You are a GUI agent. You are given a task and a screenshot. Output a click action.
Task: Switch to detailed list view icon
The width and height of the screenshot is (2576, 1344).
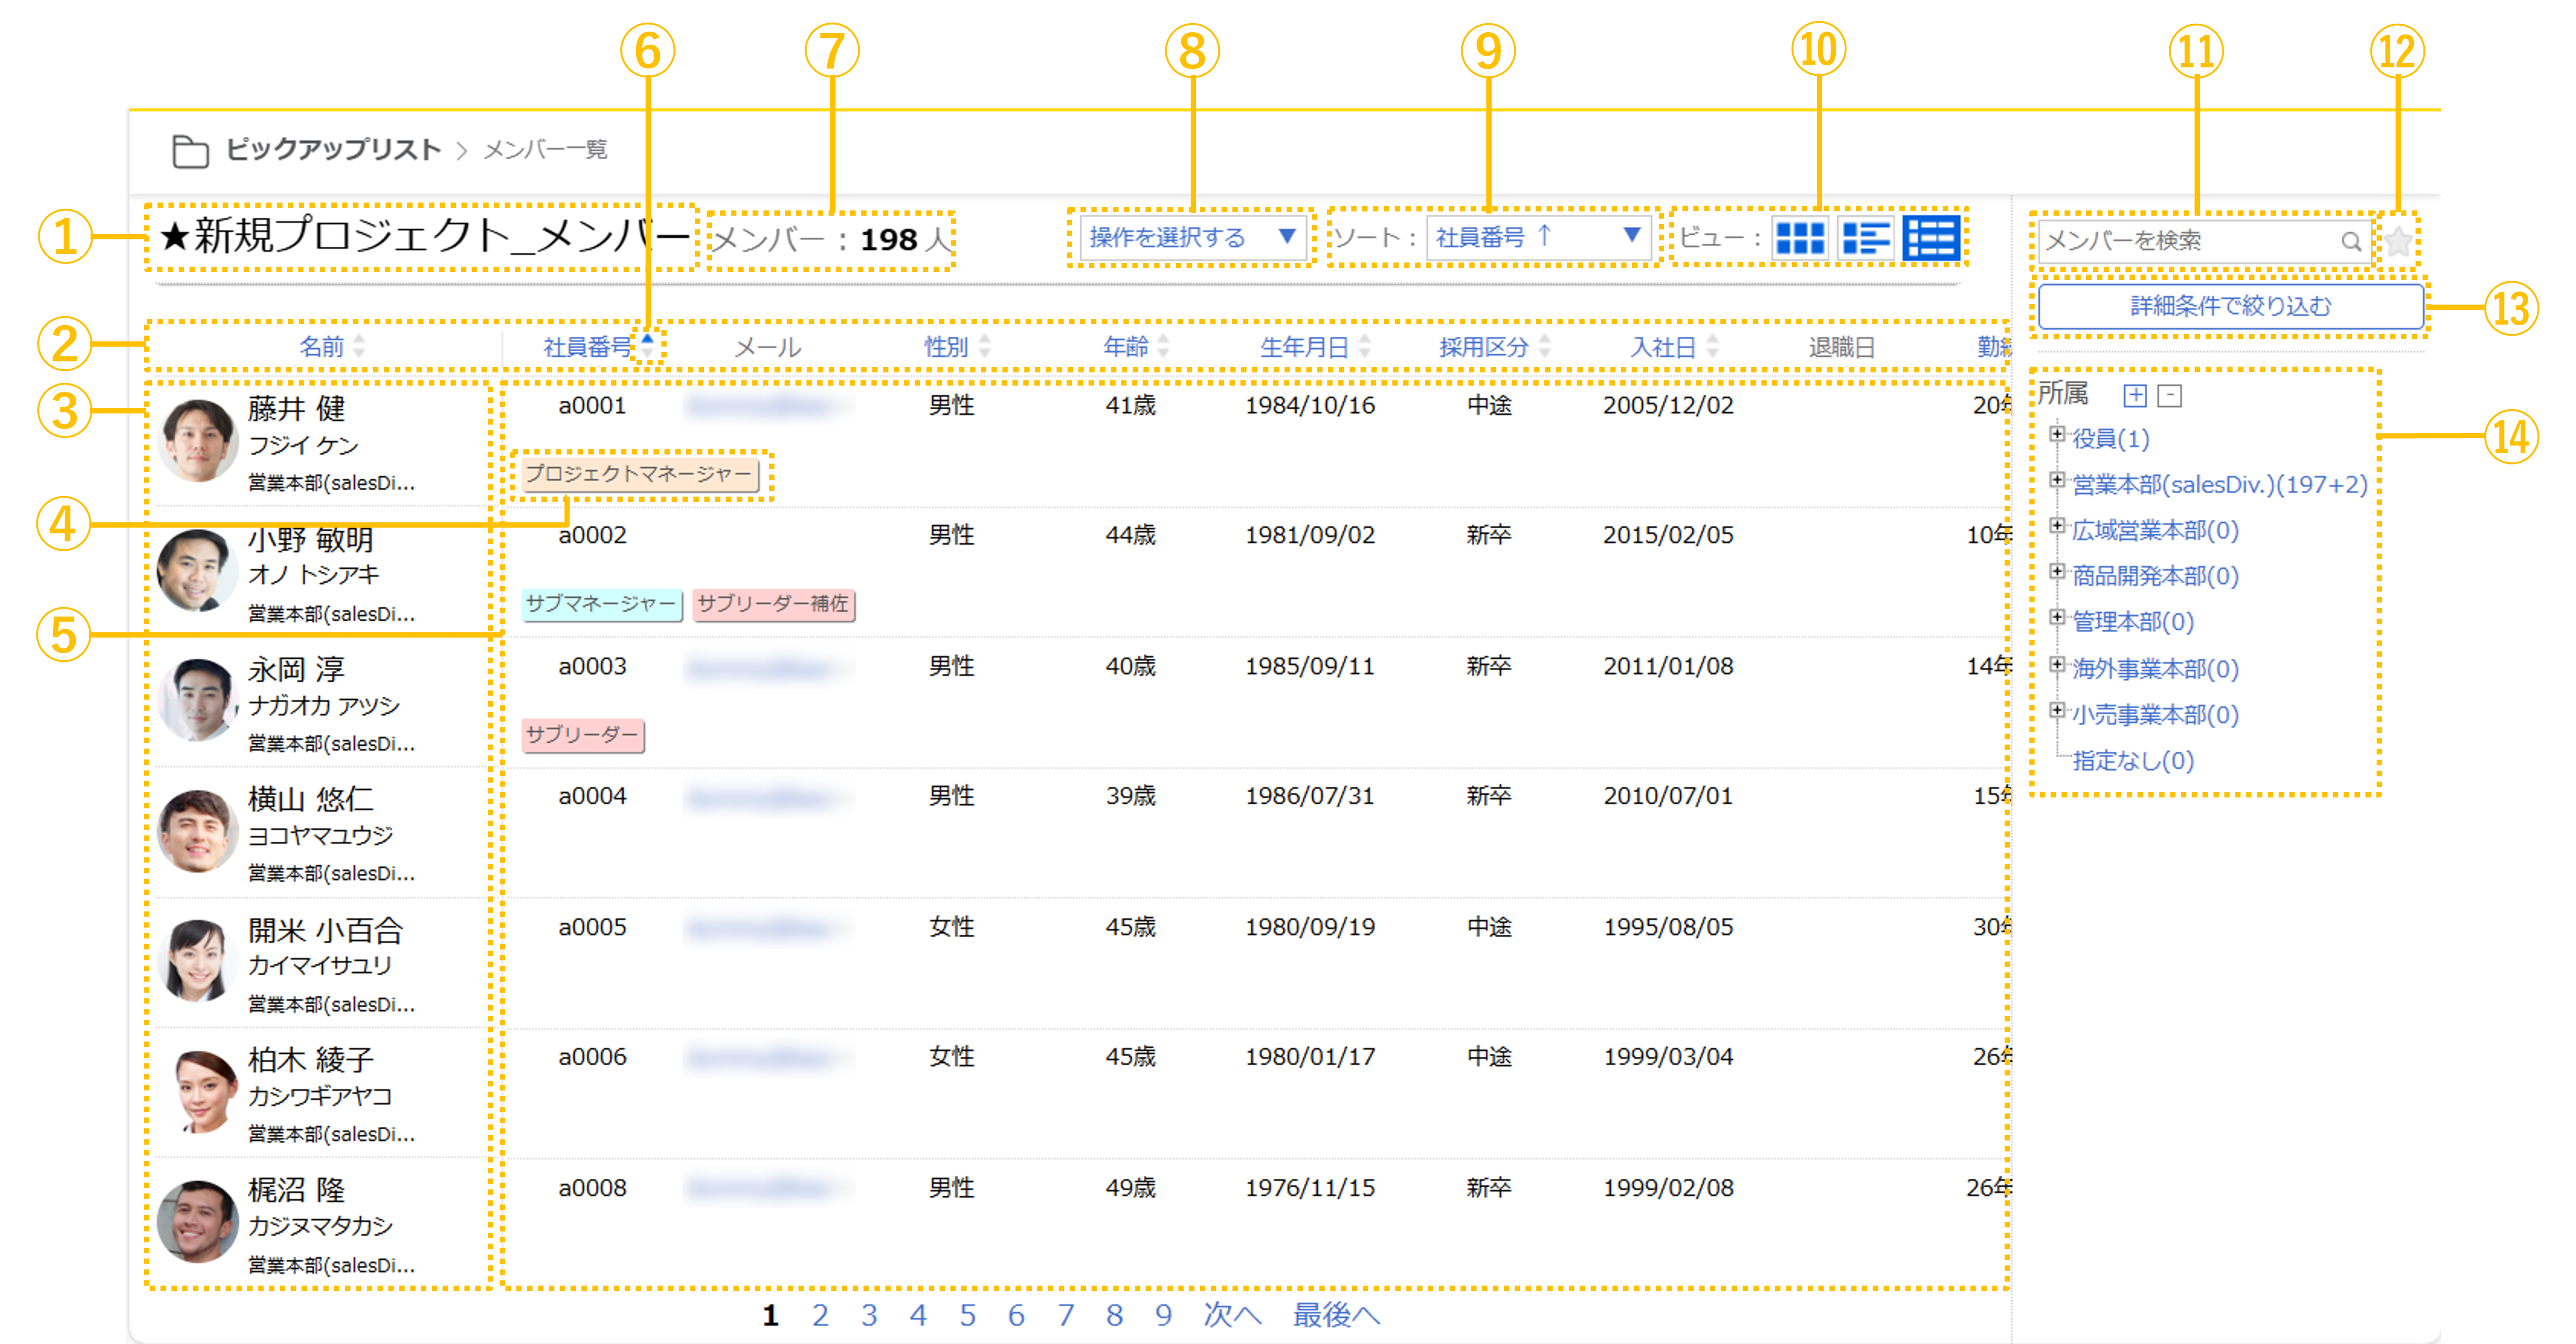tap(1865, 239)
